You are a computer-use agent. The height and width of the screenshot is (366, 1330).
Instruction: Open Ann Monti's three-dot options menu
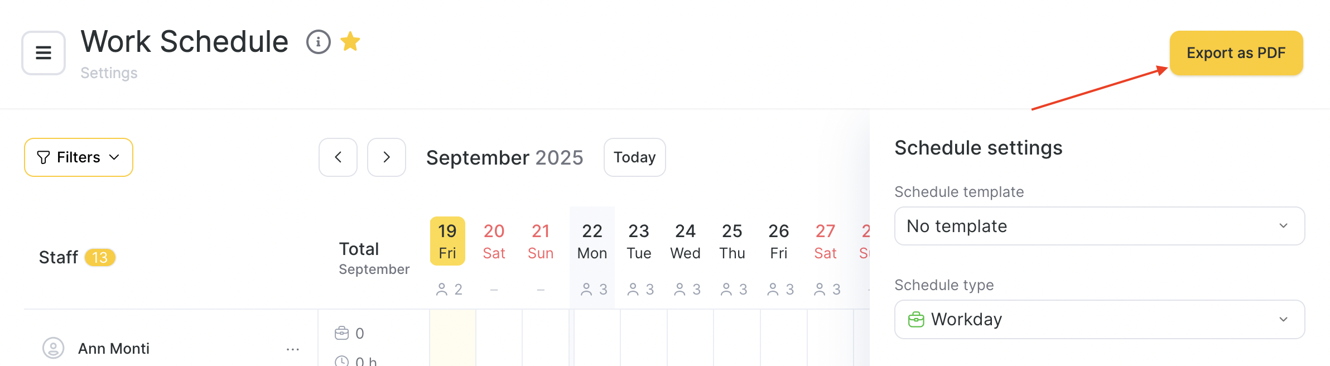(x=293, y=349)
